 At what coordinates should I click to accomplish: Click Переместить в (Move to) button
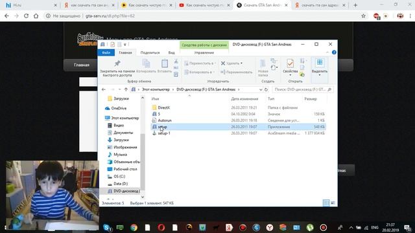pos(200,63)
